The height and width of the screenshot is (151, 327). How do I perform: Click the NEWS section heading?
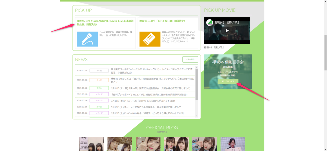[81, 59]
